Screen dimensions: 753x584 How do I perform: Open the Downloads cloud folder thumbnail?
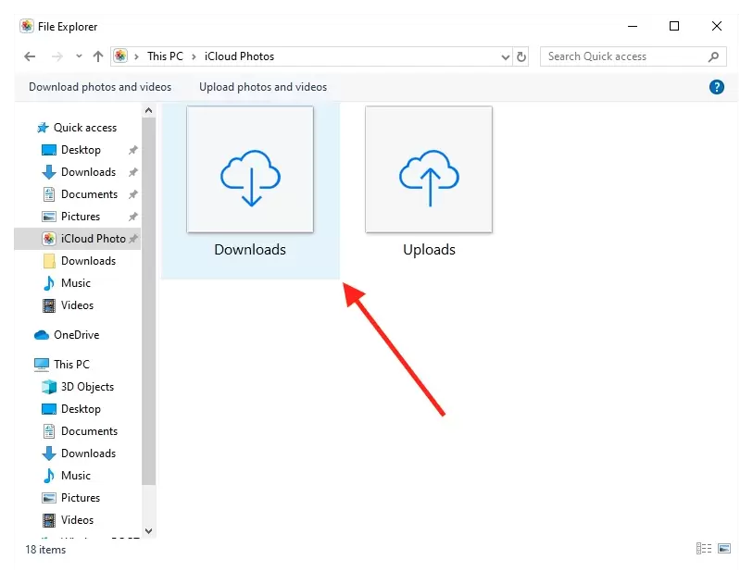click(x=250, y=169)
